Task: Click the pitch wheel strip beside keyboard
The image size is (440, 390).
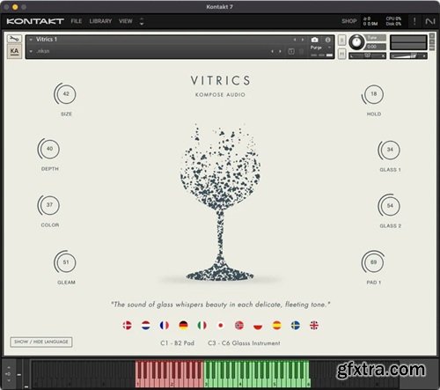Action: pyautogui.click(x=19, y=374)
